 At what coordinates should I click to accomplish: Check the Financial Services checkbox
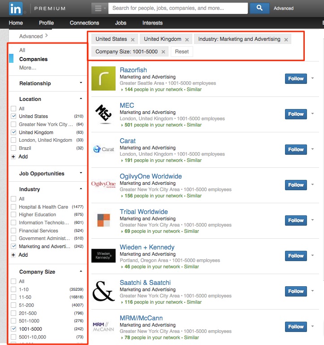click(13, 231)
